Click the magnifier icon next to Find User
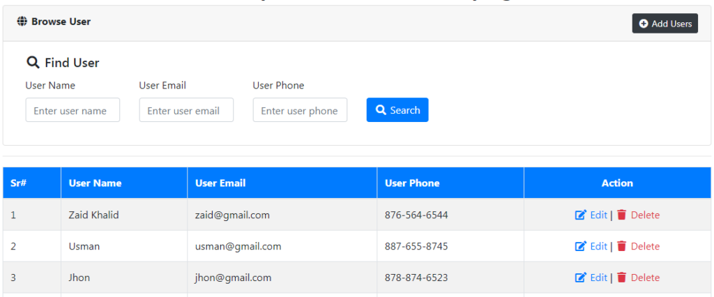Screen dimensions: 714x297 click(33, 63)
